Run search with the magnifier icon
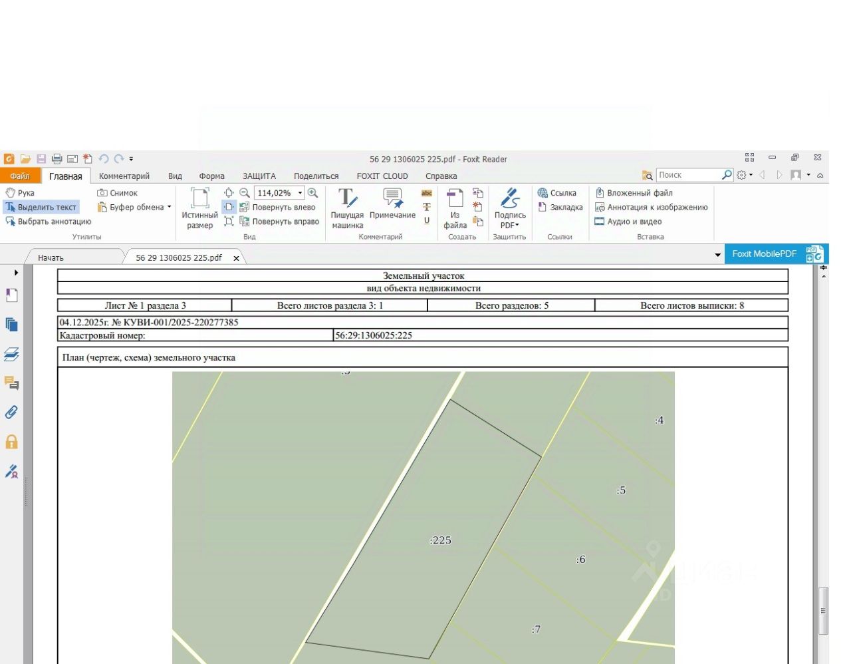The width and height of the screenshot is (851, 664). click(x=727, y=175)
